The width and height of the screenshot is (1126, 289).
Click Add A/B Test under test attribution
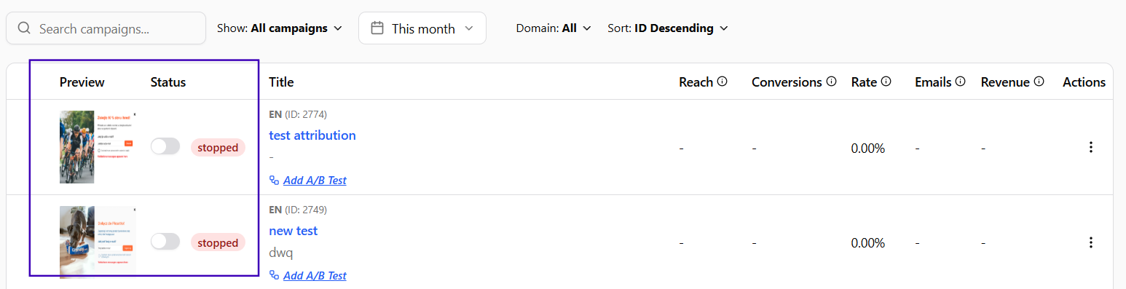[315, 180]
